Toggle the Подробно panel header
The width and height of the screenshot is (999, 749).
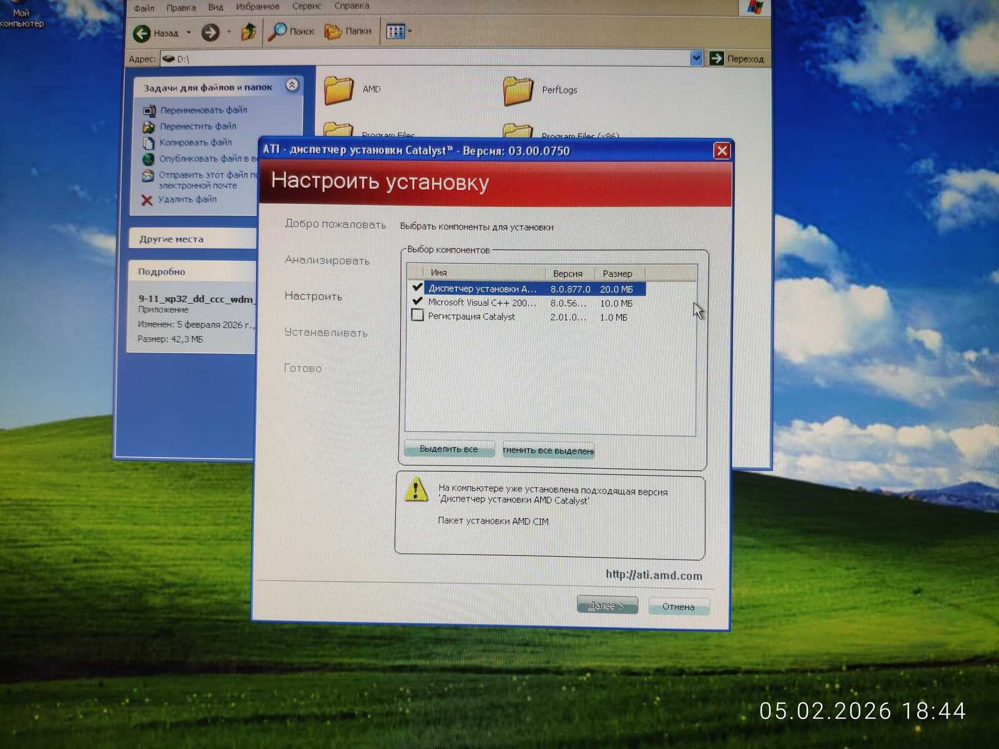tap(192, 272)
